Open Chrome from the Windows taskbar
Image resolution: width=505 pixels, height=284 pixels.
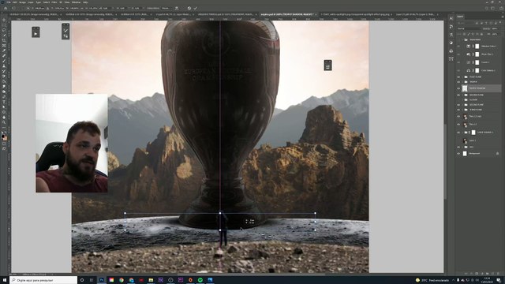[121, 280]
